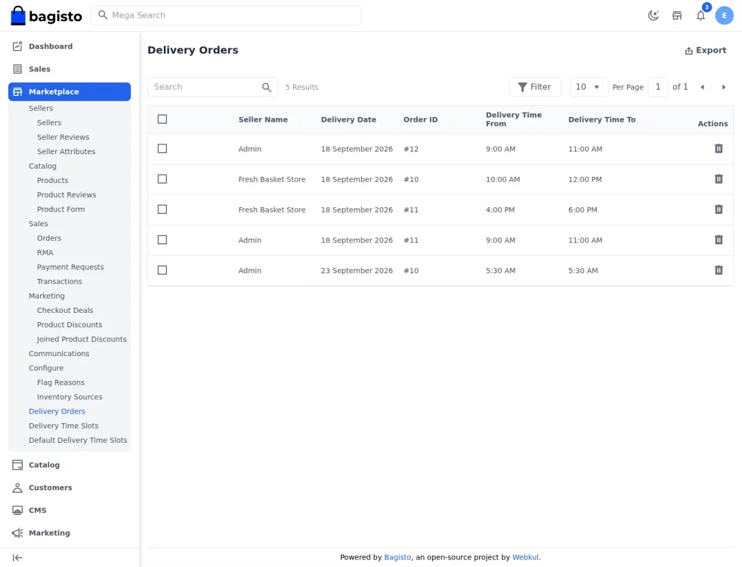This screenshot has width=742, height=567.
Task: Open Product Form in sidebar
Action: [61, 209]
